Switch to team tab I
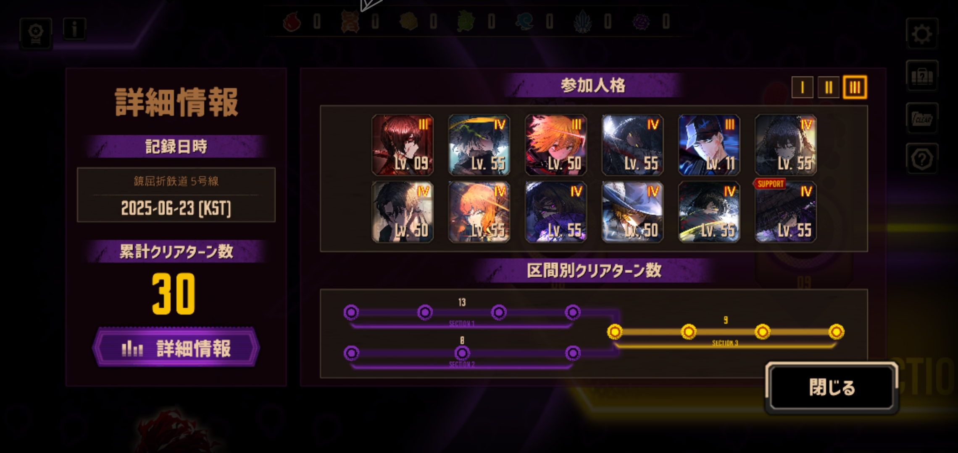 (802, 87)
